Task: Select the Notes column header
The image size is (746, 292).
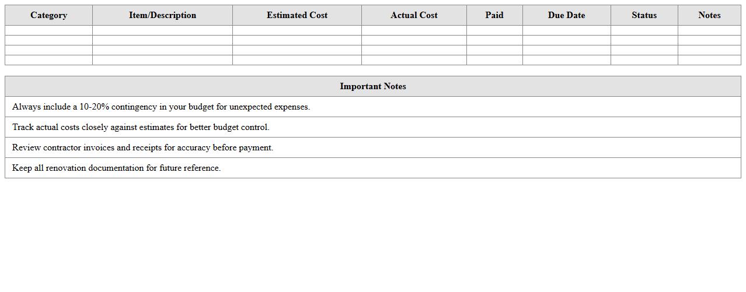Action: (x=709, y=15)
